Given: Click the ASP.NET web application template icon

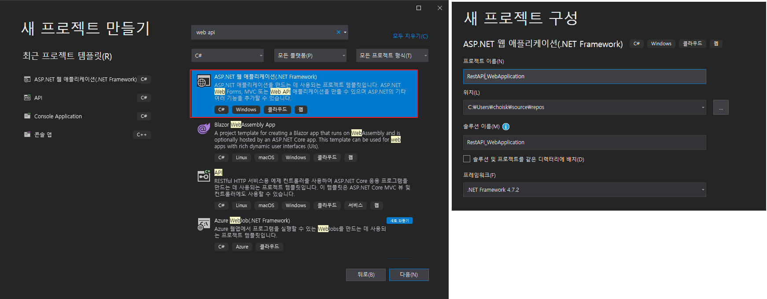Looking at the screenshot, I should pyautogui.click(x=204, y=81).
